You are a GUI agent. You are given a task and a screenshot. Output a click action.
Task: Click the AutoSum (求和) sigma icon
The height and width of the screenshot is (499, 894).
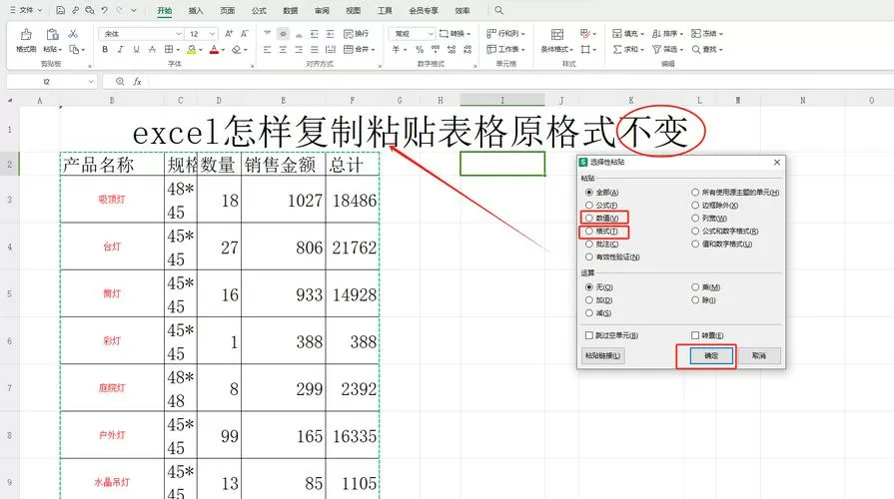click(617, 50)
